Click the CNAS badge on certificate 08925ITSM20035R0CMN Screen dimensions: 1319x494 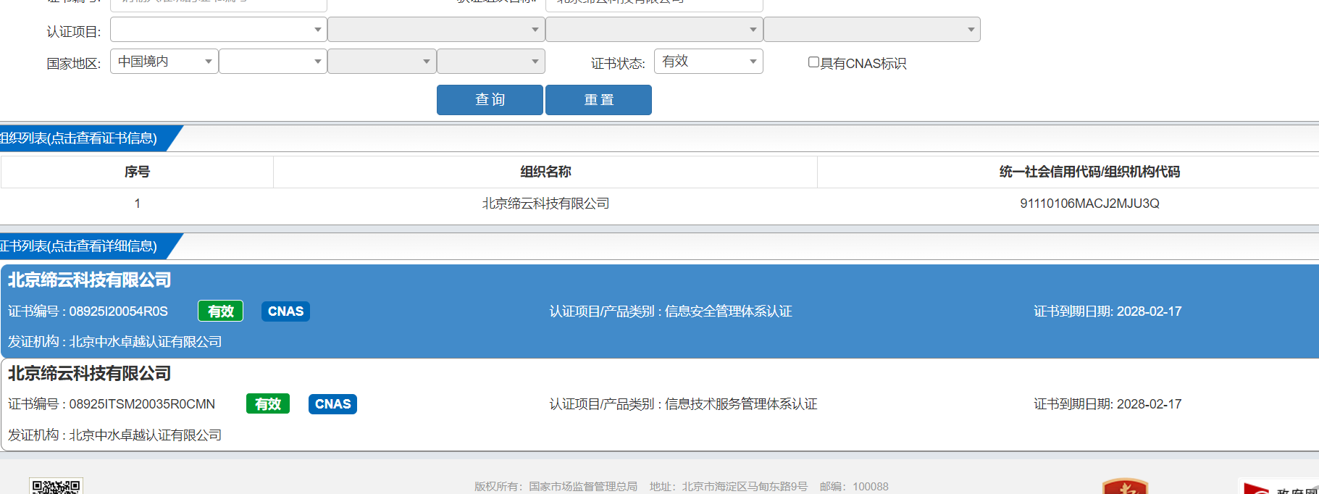pos(332,404)
